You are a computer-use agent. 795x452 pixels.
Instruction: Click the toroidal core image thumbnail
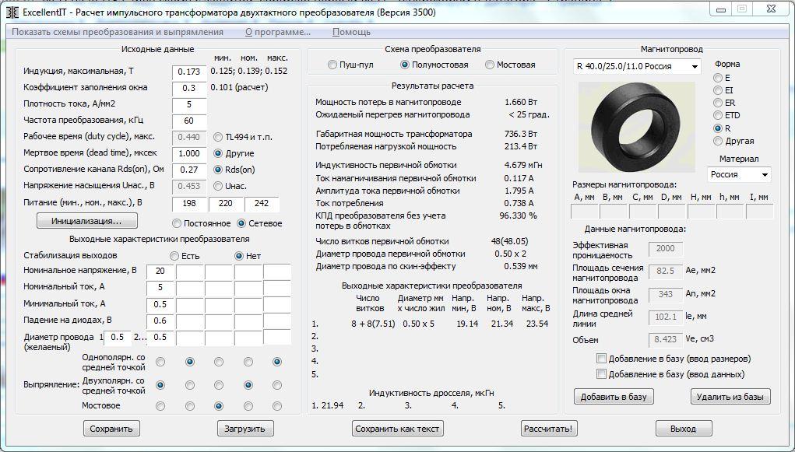click(x=637, y=127)
